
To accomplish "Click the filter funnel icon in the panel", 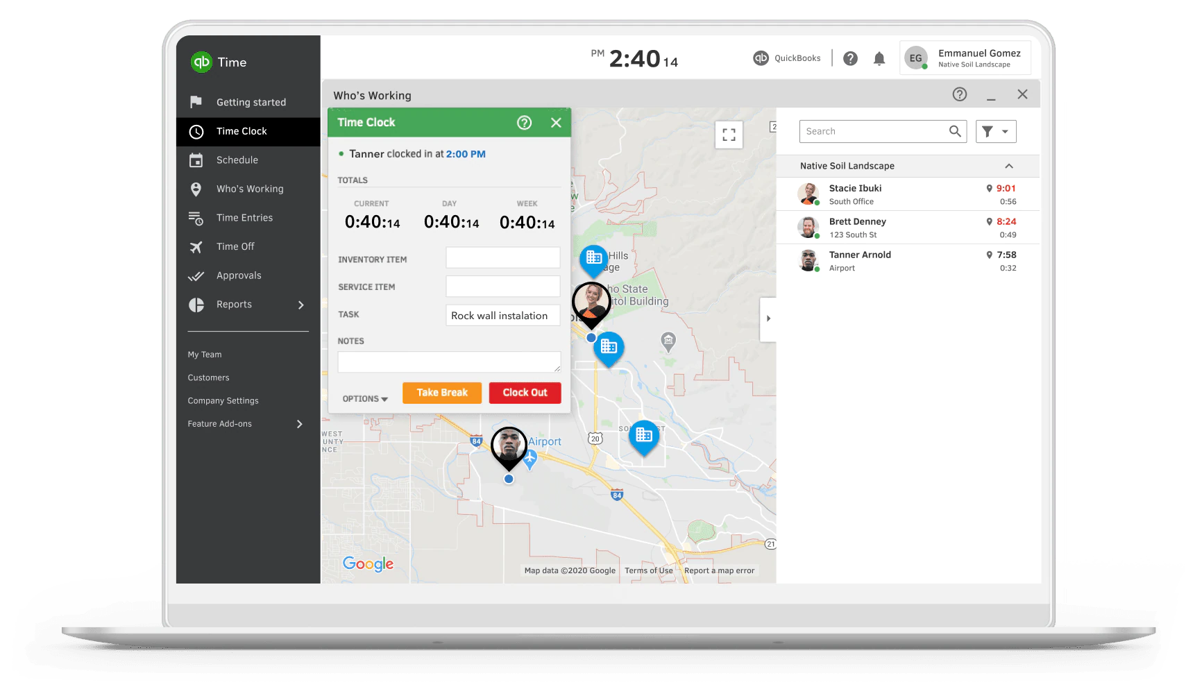I will [x=996, y=131].
